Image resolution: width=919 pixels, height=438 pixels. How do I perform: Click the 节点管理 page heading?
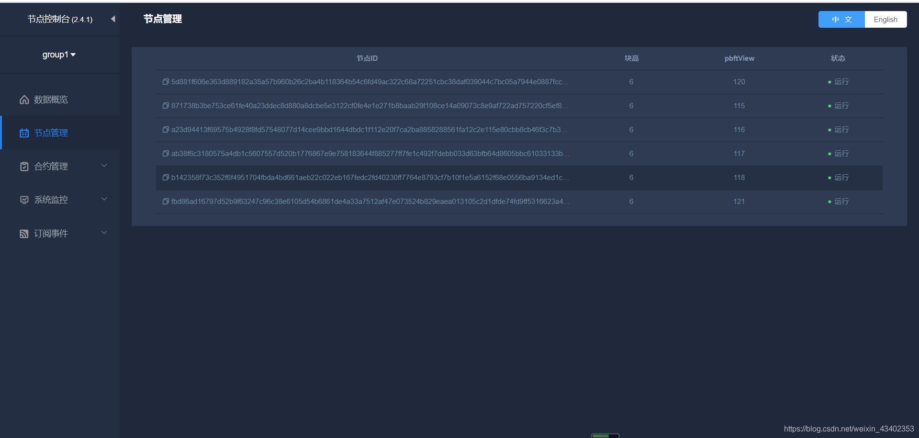pos(163,19)
